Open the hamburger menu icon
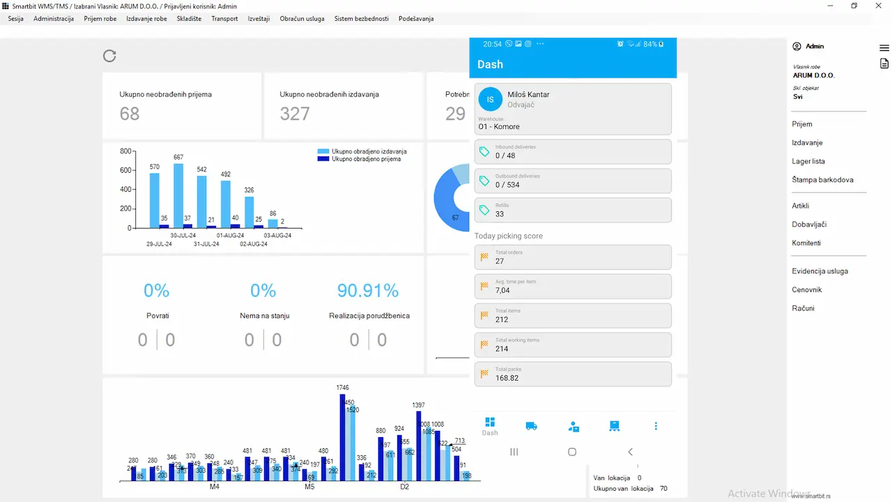 click(x=884, y=48)
